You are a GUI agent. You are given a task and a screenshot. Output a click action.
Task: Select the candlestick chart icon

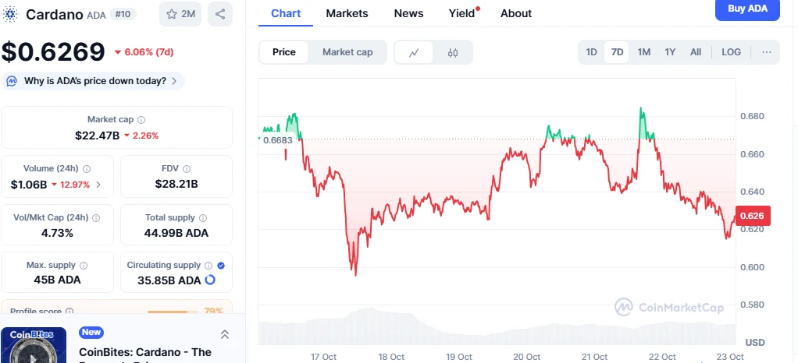pyautogui.click(x=453, y=52)
